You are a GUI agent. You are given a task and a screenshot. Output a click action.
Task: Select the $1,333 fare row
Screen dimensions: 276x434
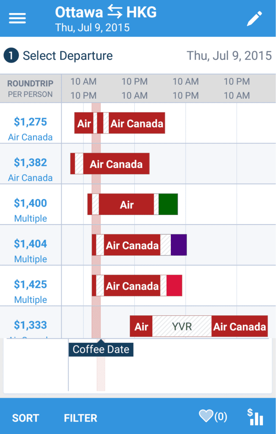pos(31,325)
